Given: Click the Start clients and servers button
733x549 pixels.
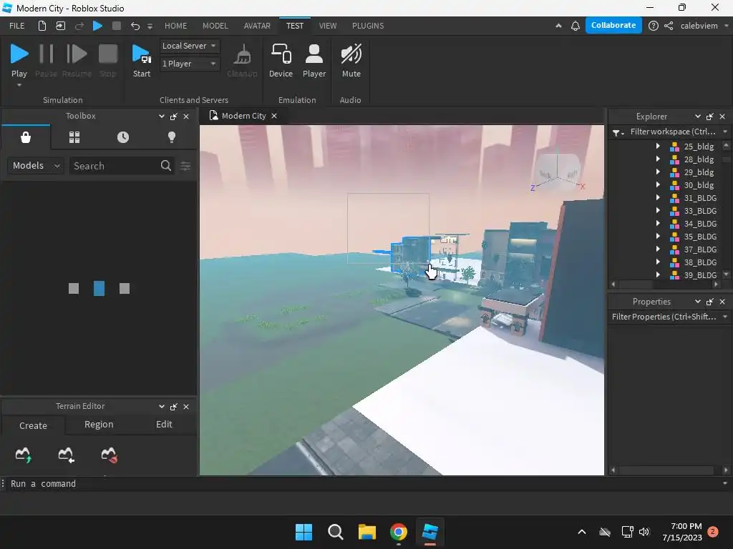Looking at the screenshot, I should click(141, 60).
